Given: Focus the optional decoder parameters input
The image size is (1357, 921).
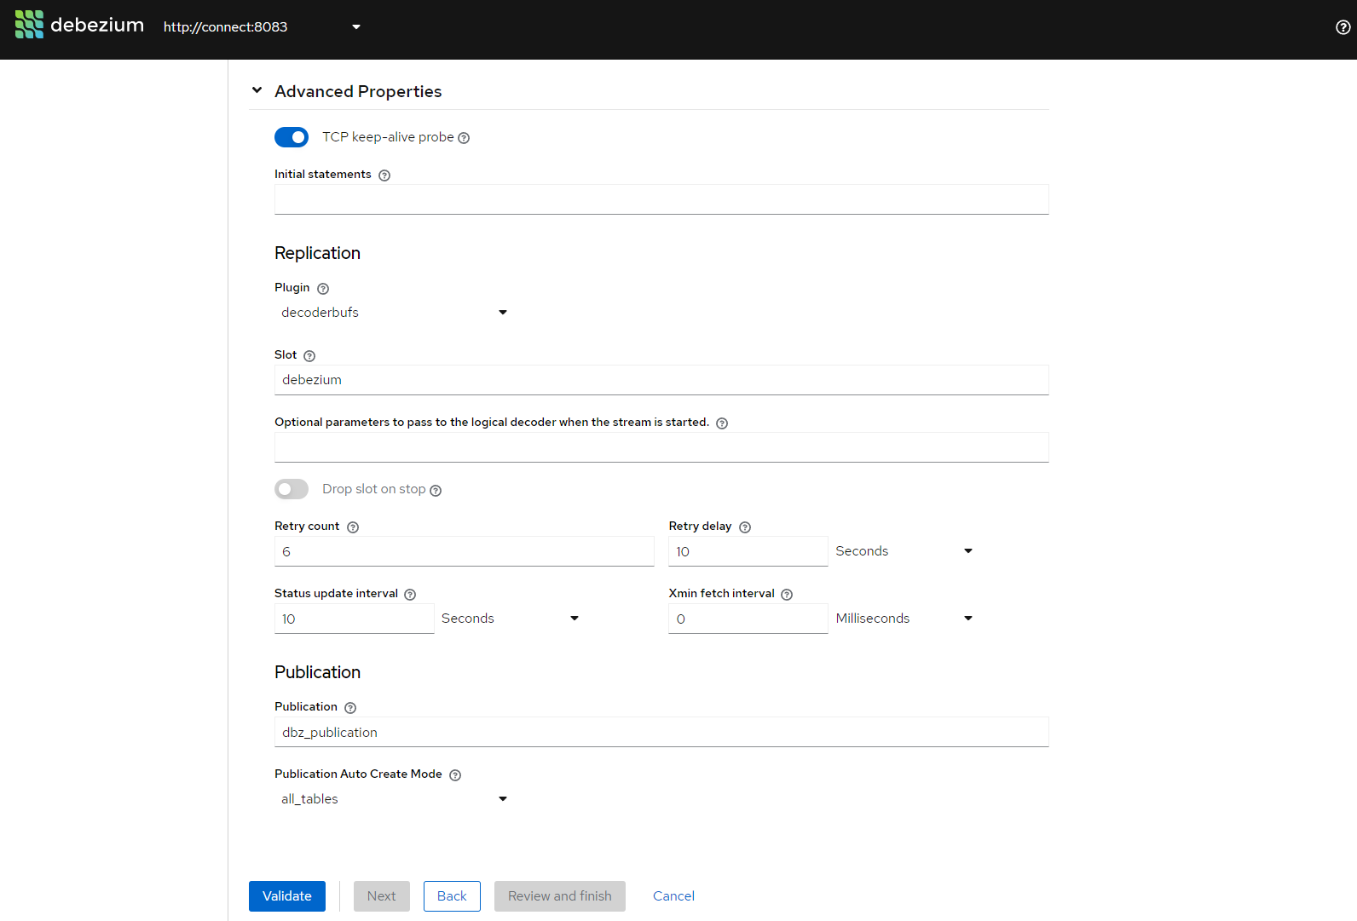Looking at the screenshot, I should pos(661,447).
